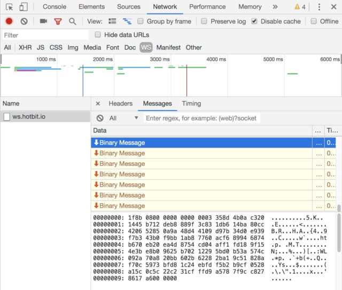
Task: Toggle the WS request filter
Action: pos(146,47)
